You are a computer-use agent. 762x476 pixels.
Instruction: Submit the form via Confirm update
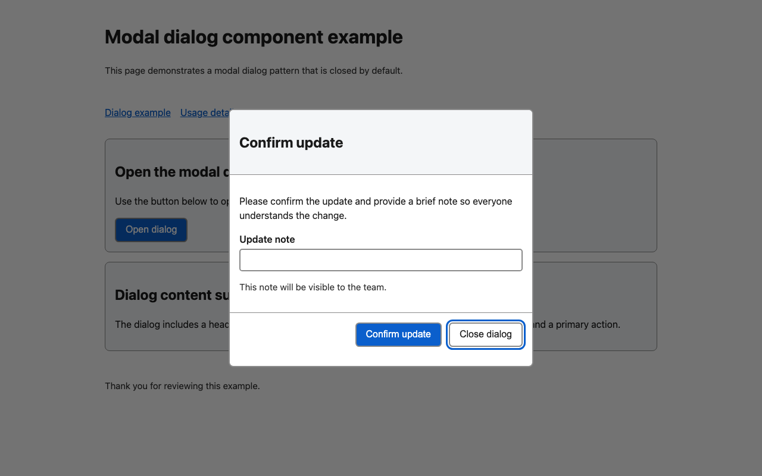point(398,334)
